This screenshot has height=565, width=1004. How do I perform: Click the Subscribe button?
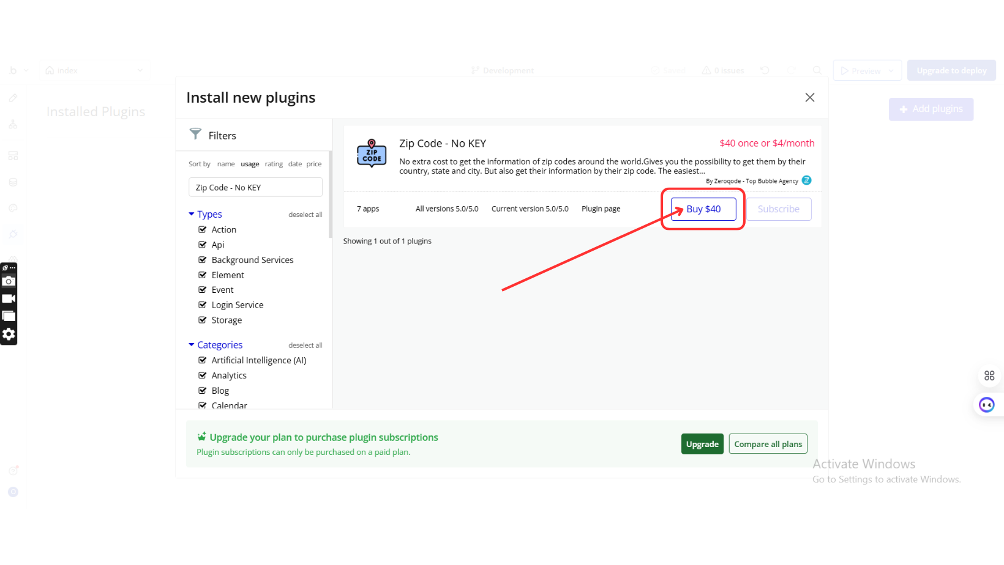pyautogui.click(x=779, y=209)
